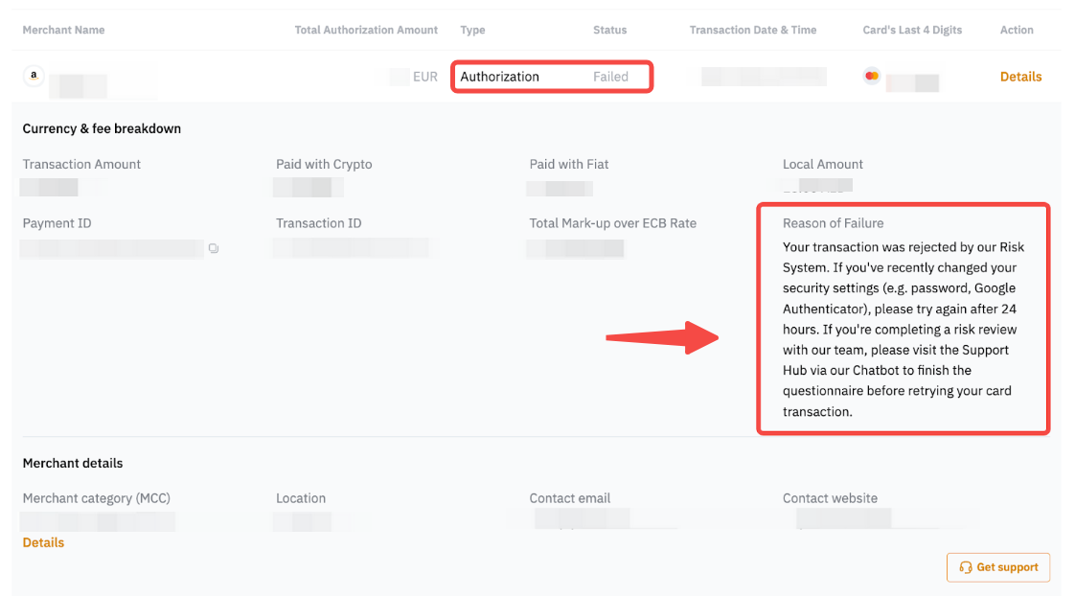Click the Status column header
1075x596 pixels.
pos(609,30)
